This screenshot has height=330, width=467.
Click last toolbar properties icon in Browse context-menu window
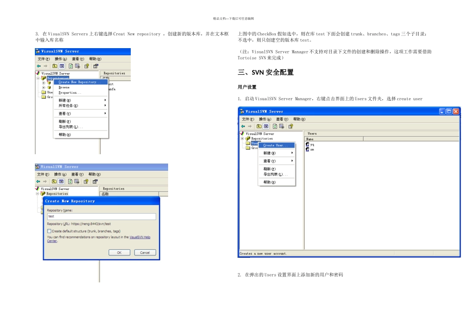pos(96,66)
